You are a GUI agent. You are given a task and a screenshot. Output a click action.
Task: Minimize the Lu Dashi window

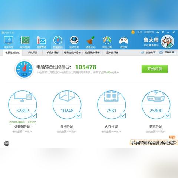pyautogui.click(x=168, y=32)
